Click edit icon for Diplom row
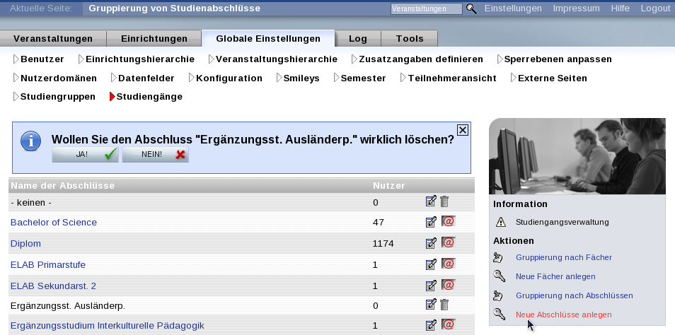This screenshot has height=335, width=675. [430, 243]
